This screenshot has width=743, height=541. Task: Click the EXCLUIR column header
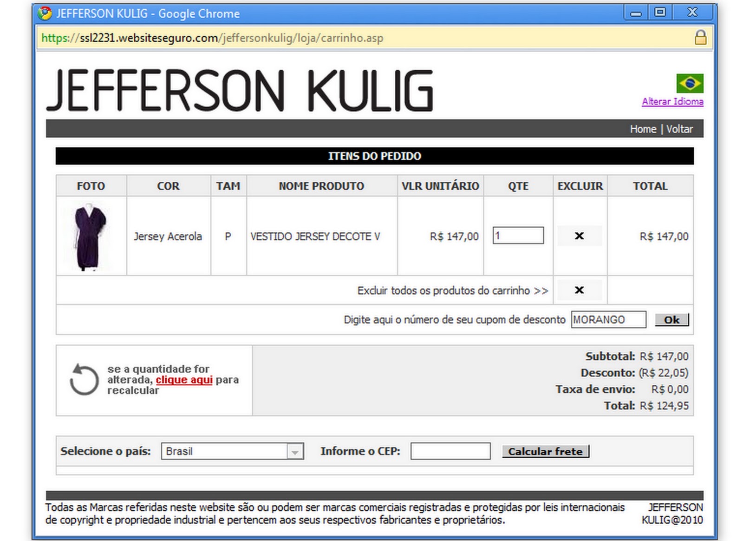(580, 186)
